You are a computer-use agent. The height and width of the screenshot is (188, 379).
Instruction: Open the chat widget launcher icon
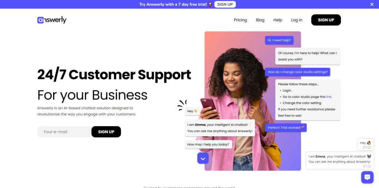click(x=367, y=177)
